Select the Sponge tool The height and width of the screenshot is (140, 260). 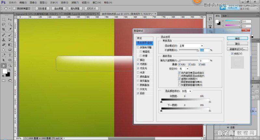(10, 50)
